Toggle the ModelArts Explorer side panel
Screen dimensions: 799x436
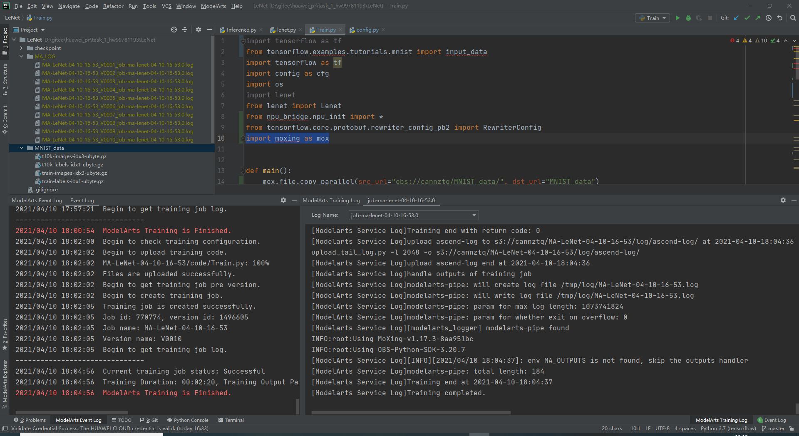click(5, 384)
